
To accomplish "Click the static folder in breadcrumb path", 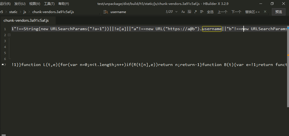I will coord(13,12).
